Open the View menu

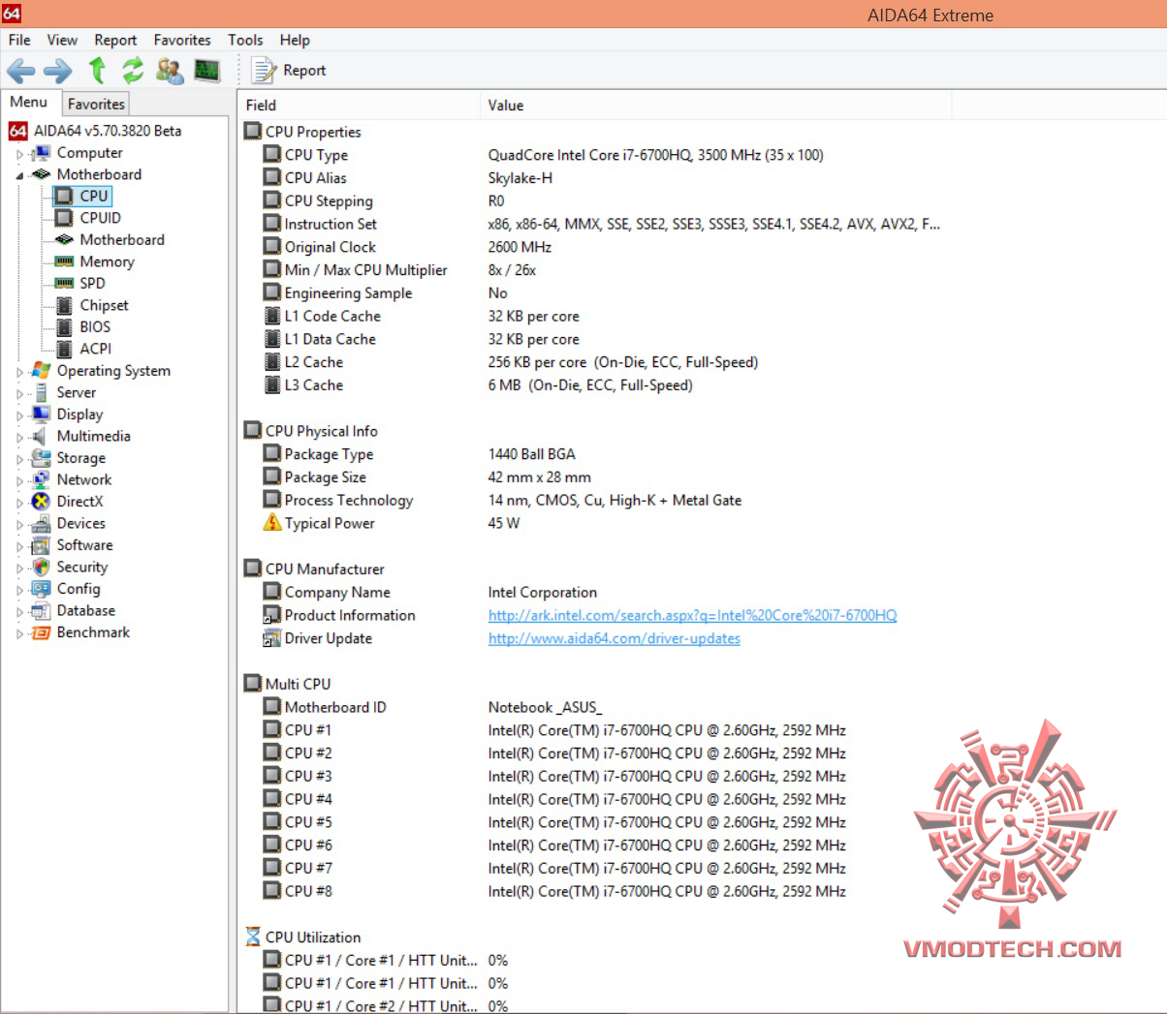click(x=62, y=40)
